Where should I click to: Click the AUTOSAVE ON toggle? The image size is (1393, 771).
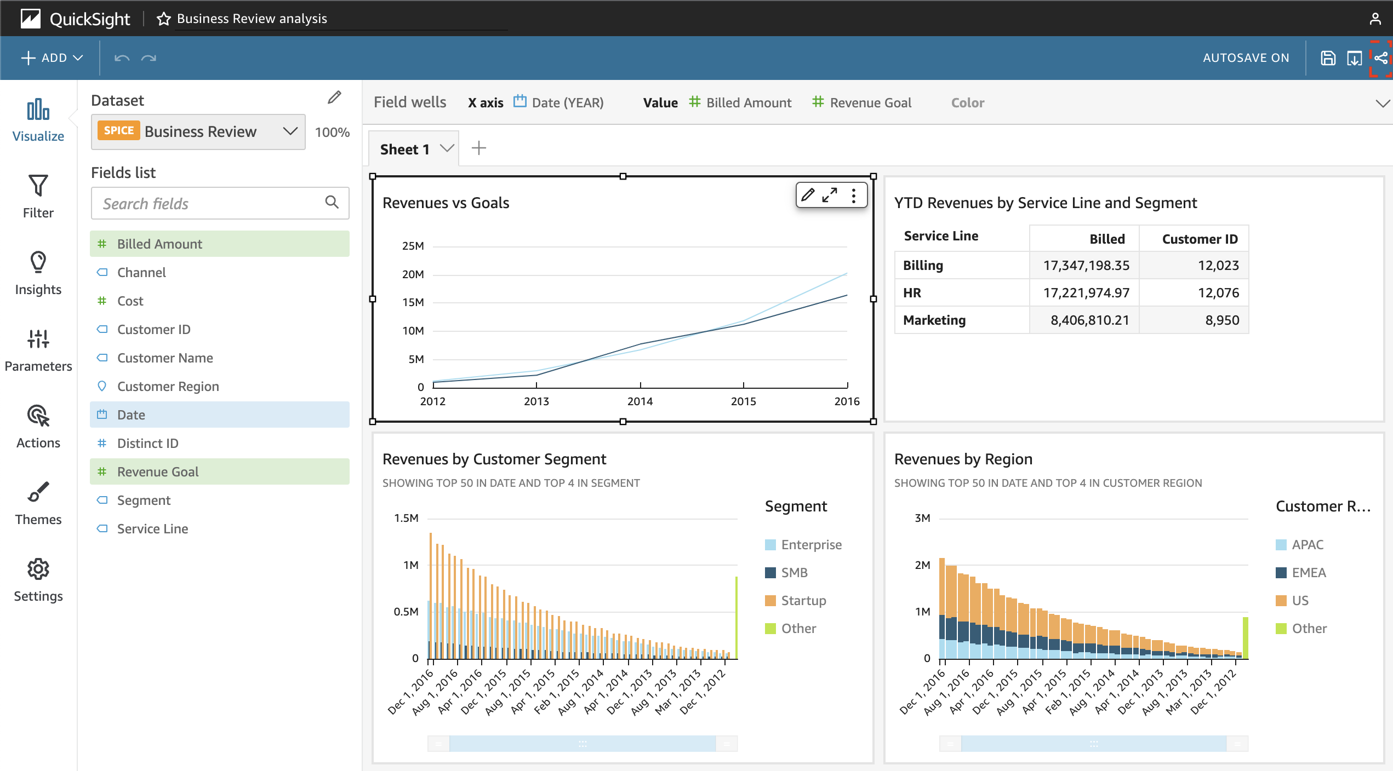click(1246, 58)
